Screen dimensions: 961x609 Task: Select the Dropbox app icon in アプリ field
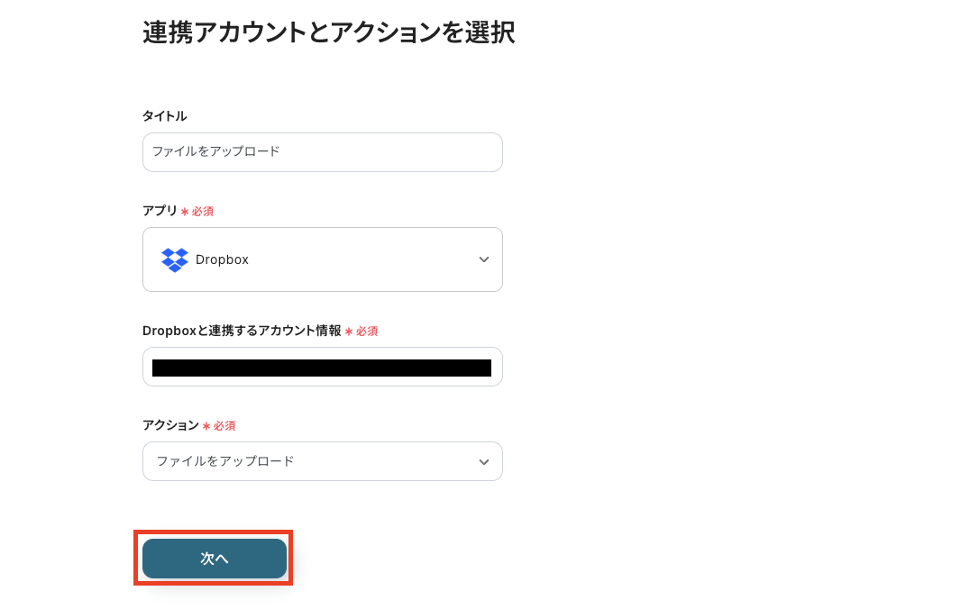click(x=174, y=259)
